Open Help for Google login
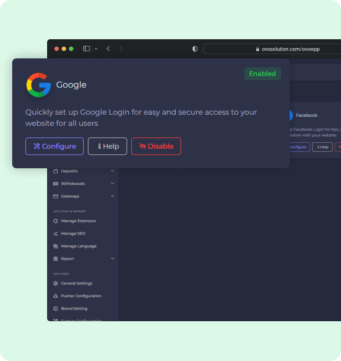Viewport: 341px width, 361px height. coord(107,147)
